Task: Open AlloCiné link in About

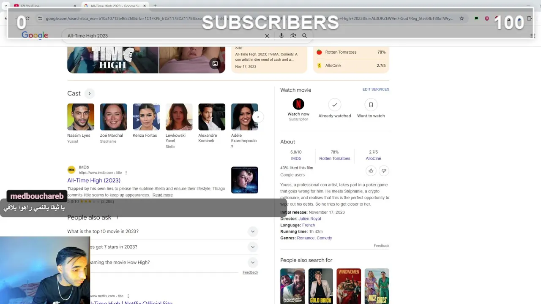Action: pyautogui.click(x=373, y=159)
